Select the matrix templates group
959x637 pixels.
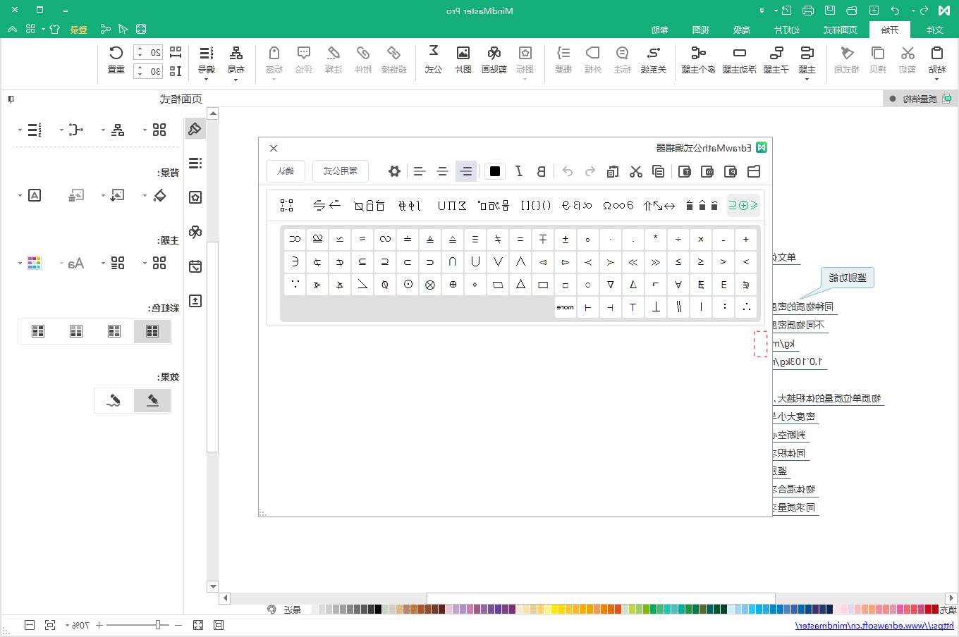286,205
